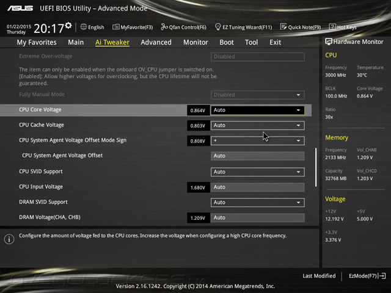
Task: Click the CPU Input Voltage Auto field
Action: 258,187
